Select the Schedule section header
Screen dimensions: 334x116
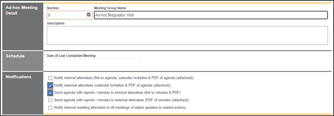click(x=15, y=56)
